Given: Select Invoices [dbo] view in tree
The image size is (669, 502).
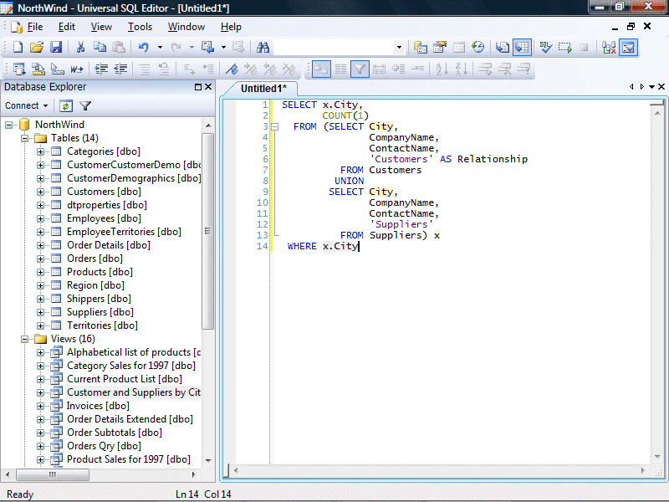Looking at the screenshot, I should click(x=99, y=406).
